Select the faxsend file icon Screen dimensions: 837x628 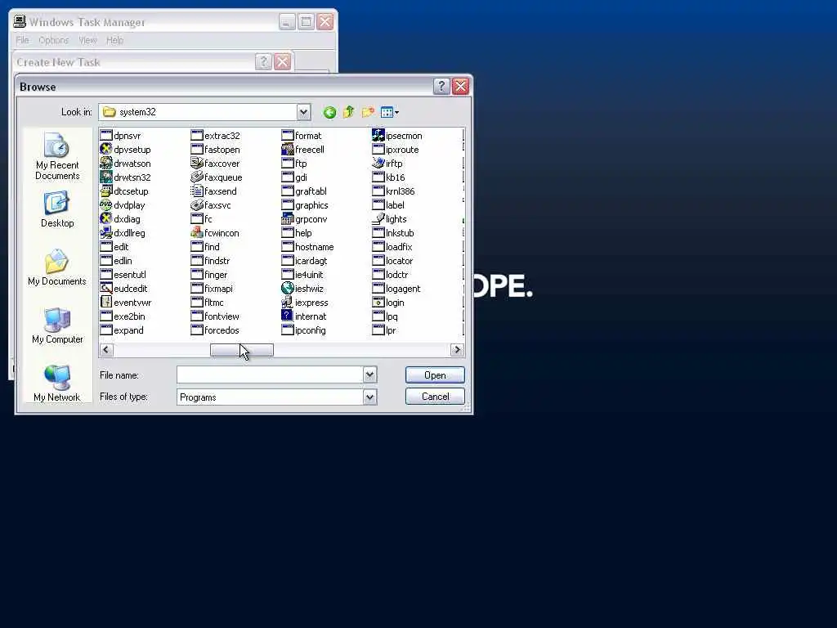point(197,191)
